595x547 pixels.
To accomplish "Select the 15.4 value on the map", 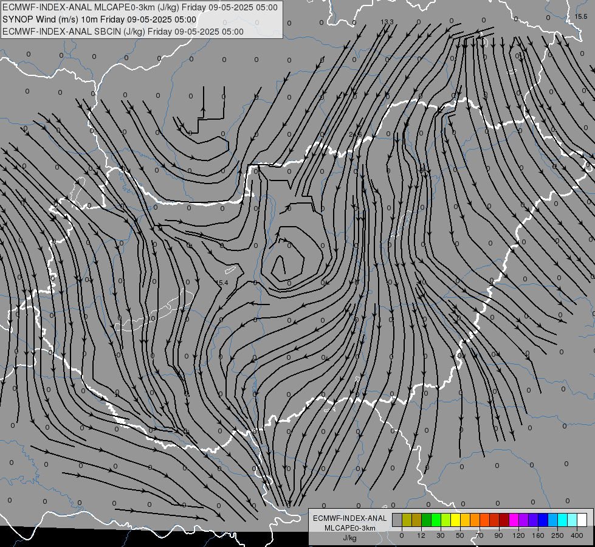I will pos(222,283).
